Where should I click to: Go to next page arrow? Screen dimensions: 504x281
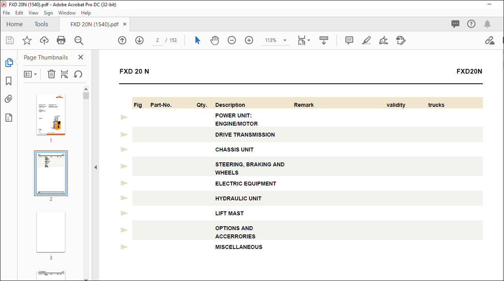tap(139, 40)
